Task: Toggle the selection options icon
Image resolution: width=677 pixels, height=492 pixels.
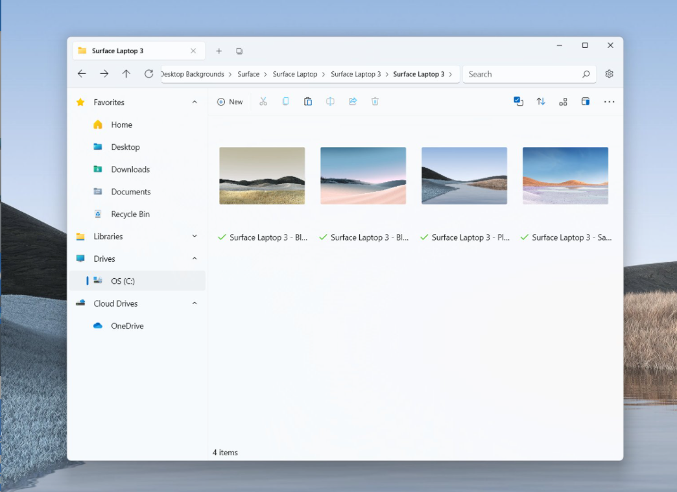Action: click(518, 101)
